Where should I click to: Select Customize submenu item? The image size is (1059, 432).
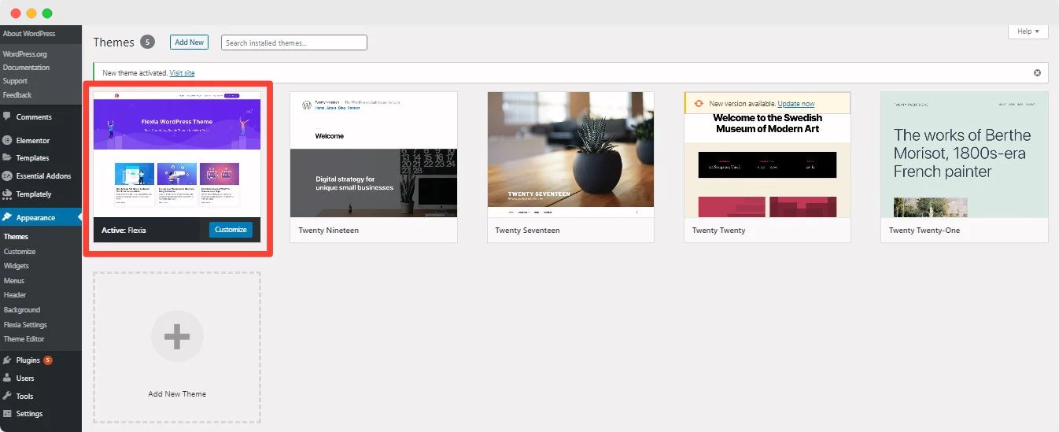click(20, 252)
